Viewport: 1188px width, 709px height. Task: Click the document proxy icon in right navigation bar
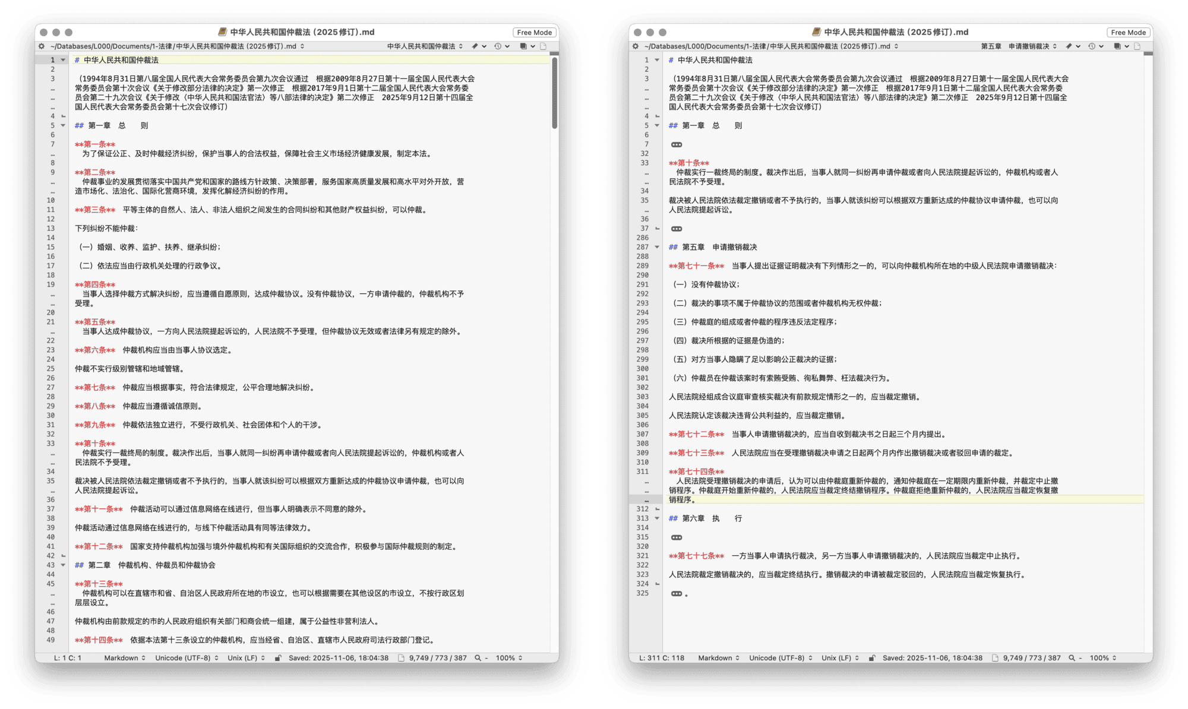(x=1137, y=46)
